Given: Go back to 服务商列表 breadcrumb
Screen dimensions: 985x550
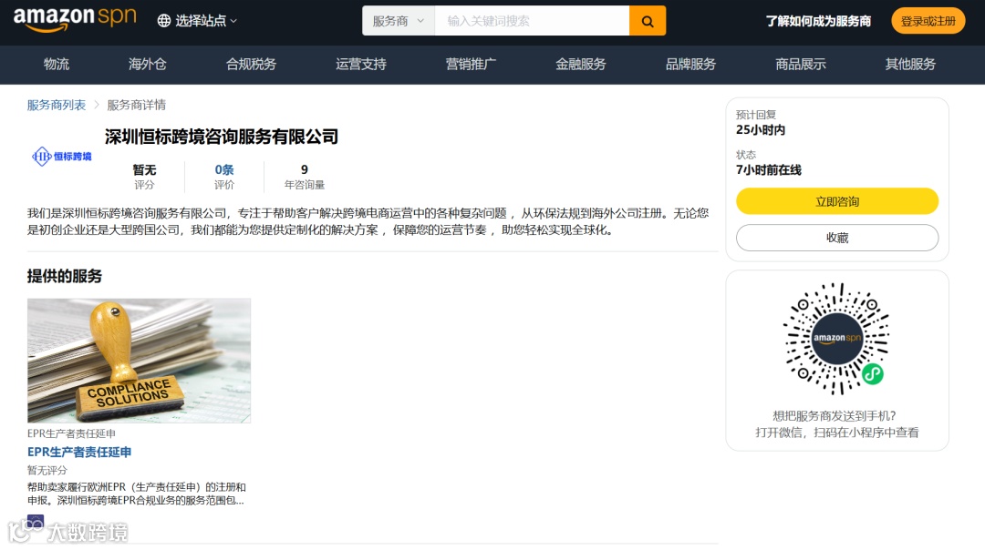Looking at the screenshot, I should pyautogui.click(x=57, y=105).
